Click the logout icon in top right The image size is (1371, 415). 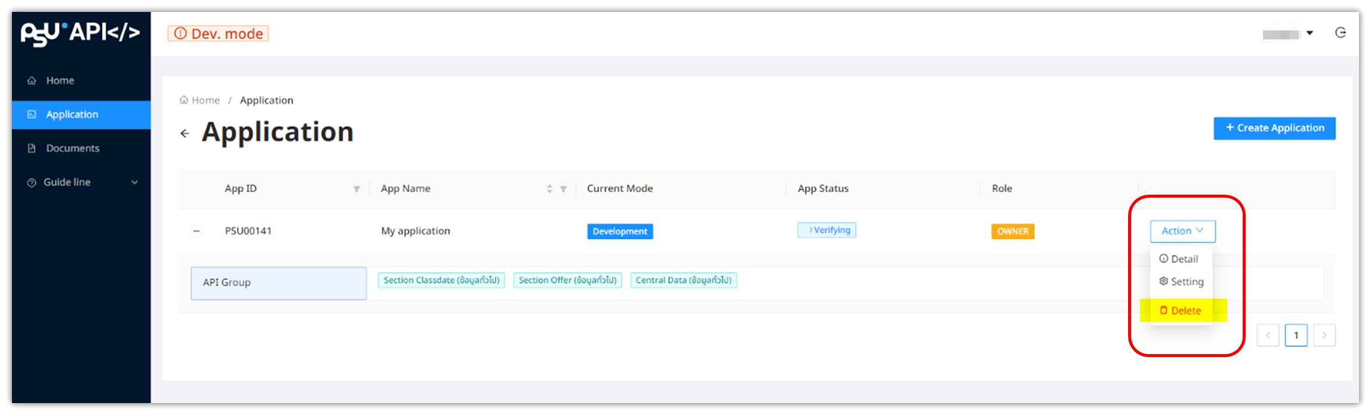click(1340, 33)
